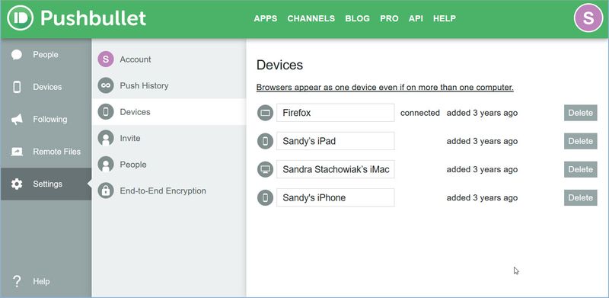Open the CHANNELS header link
Screen dimensions: 609x298
click(311, 18)
